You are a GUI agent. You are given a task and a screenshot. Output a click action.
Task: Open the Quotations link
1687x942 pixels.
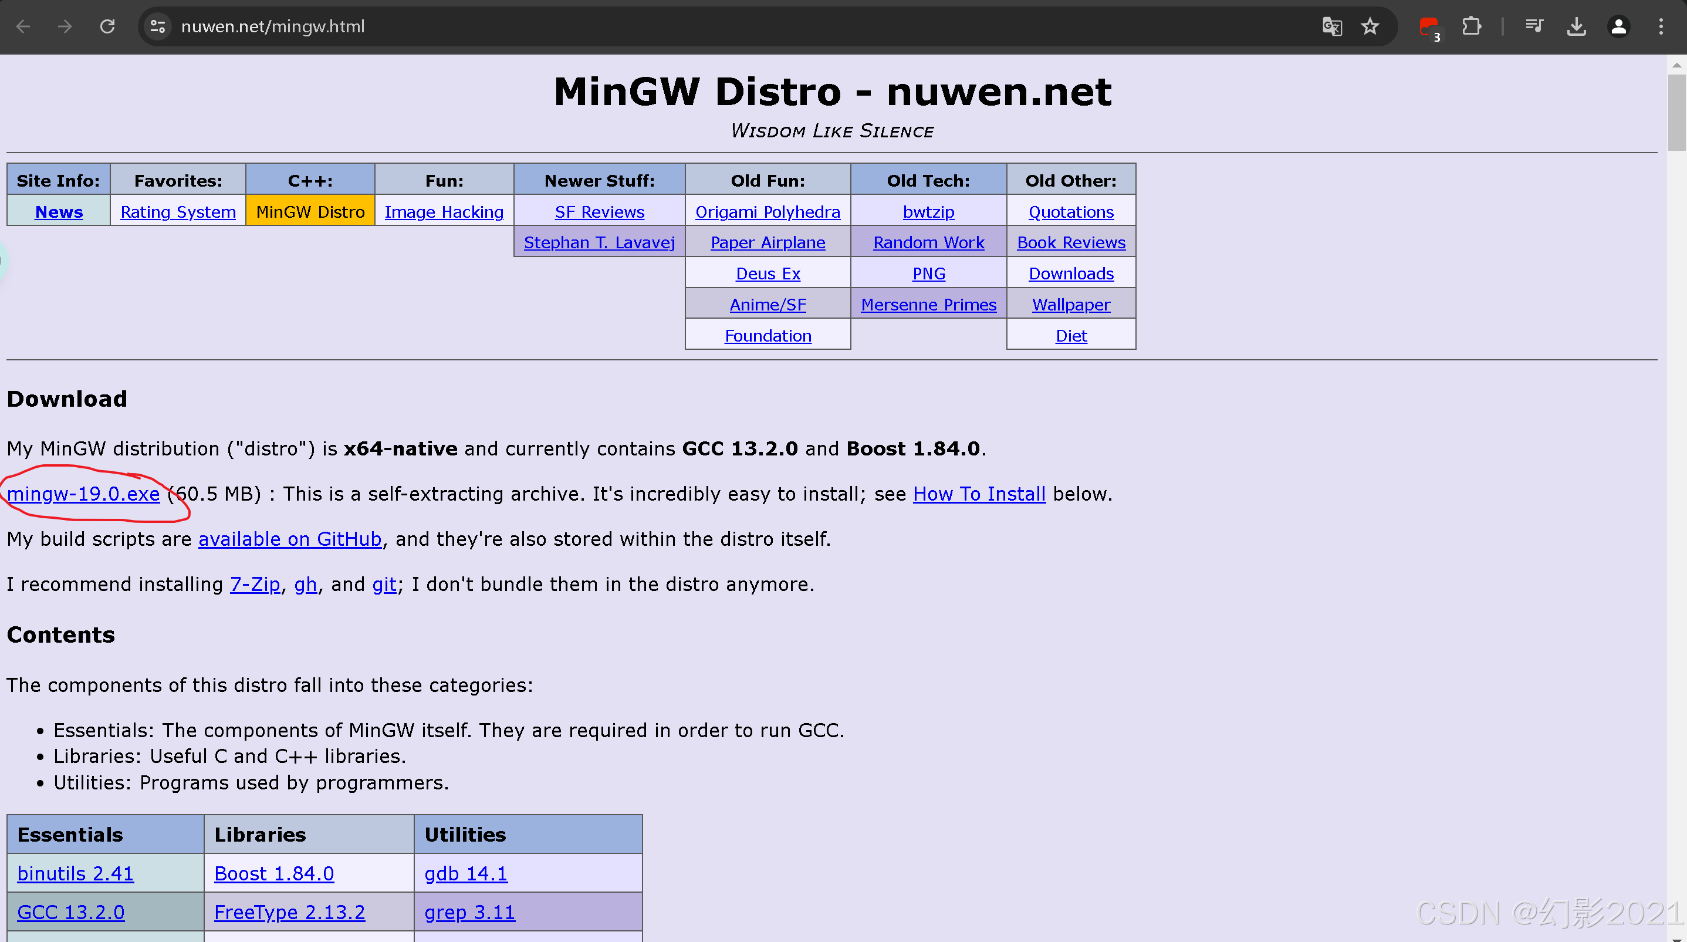click(1071, 212)
